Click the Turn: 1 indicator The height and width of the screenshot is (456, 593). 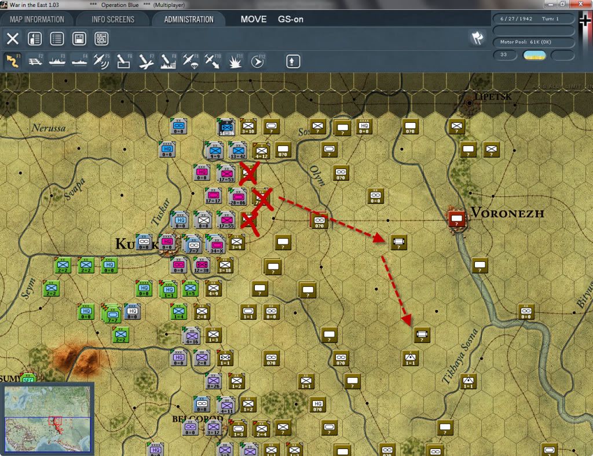[550, 19]
